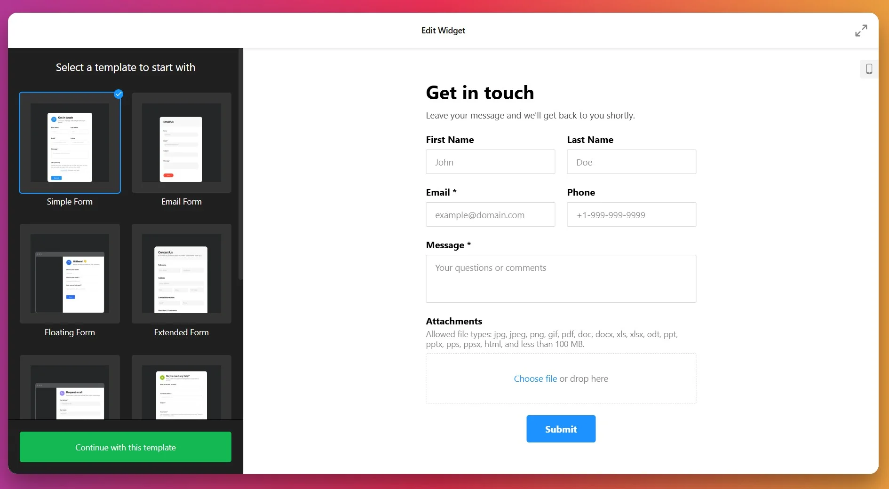Click the fullscreen expand icon
Screen dimensions: 889x489
861,30
